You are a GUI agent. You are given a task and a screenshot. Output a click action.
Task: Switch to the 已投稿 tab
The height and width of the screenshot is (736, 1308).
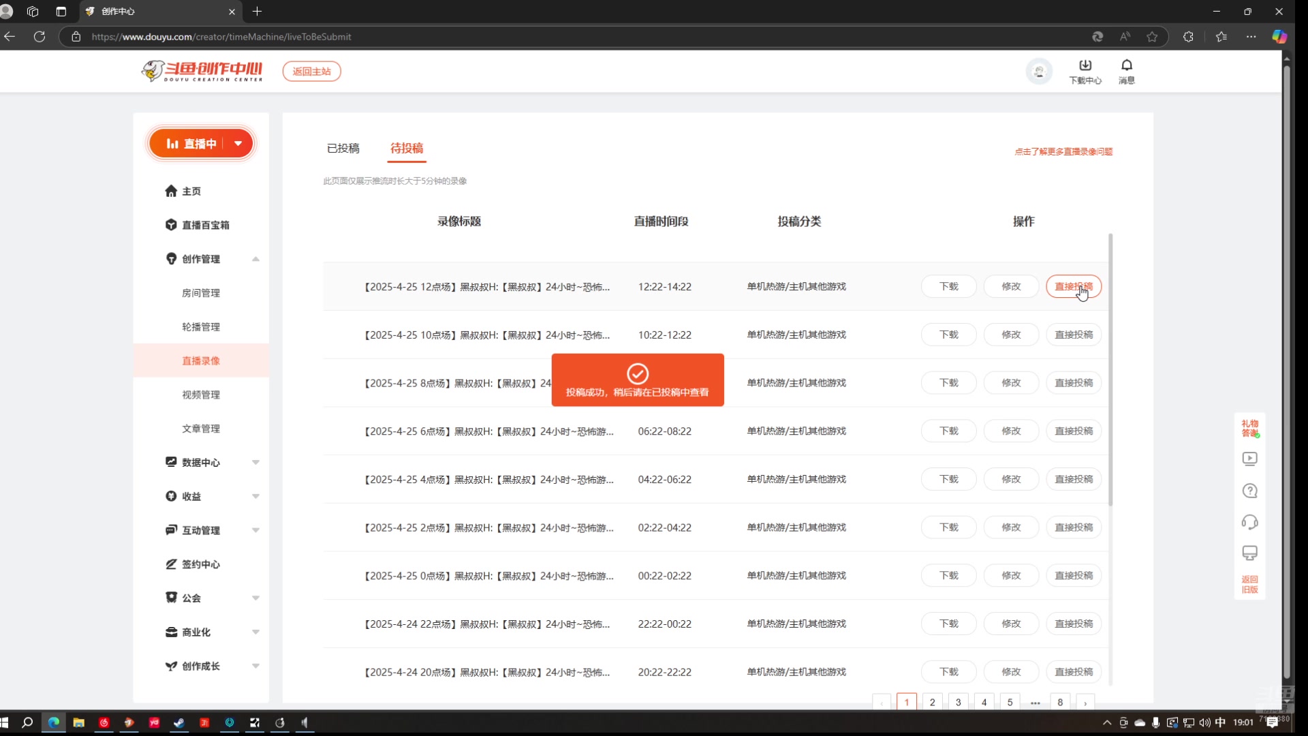(343, 148)
